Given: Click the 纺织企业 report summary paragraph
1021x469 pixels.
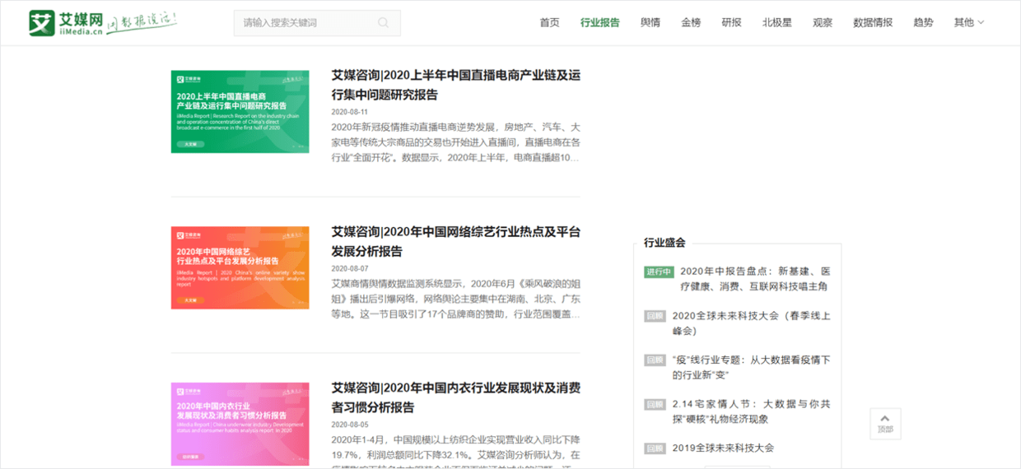Looking at the screenshot, I should tap(455, 450).
